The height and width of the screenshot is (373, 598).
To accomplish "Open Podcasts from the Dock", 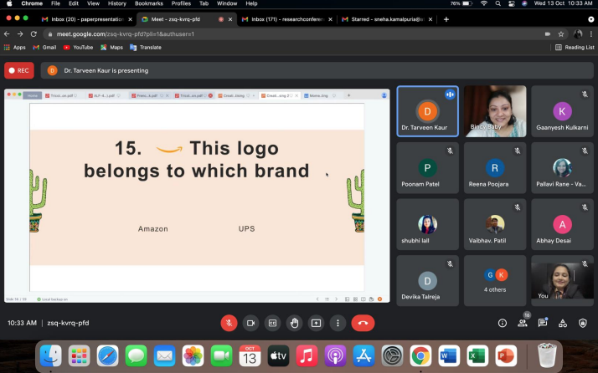I will [335, 355].
